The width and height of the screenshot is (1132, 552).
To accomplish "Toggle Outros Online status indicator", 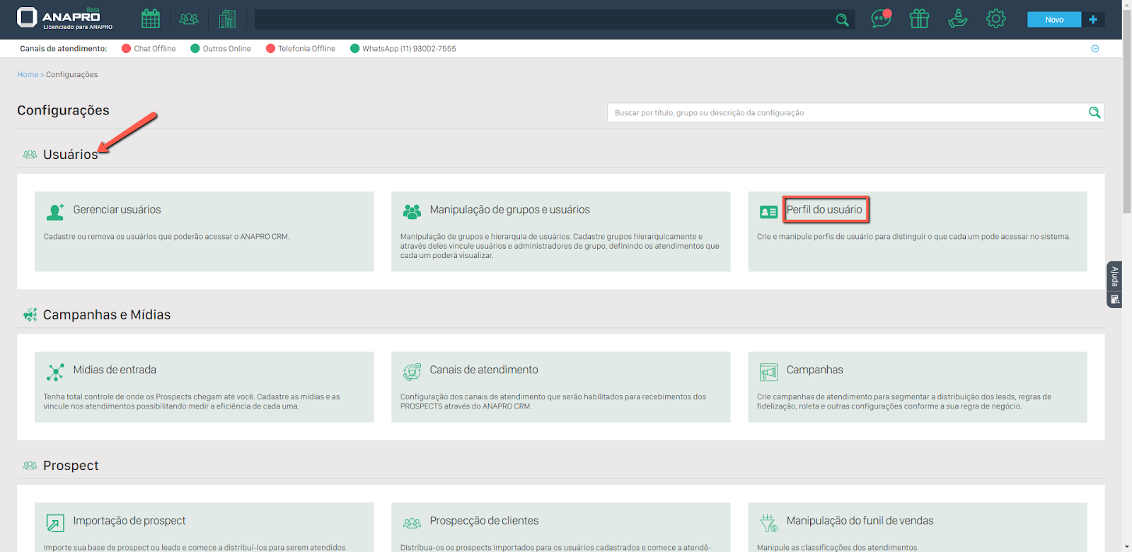I will coord(195,49).
